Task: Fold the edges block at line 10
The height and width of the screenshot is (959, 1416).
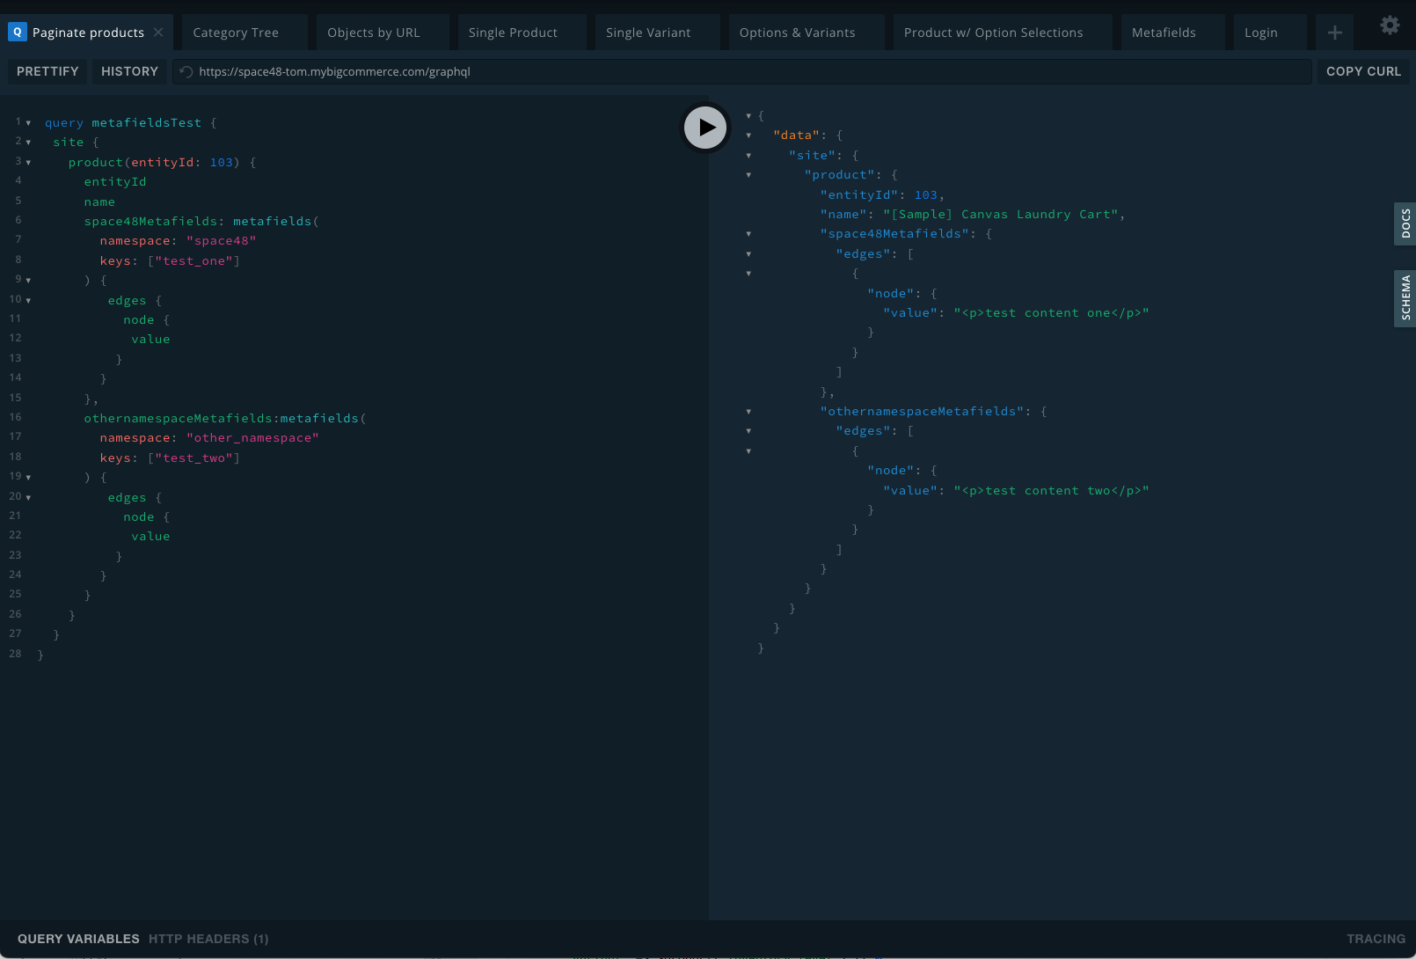Action: (28, 301)
